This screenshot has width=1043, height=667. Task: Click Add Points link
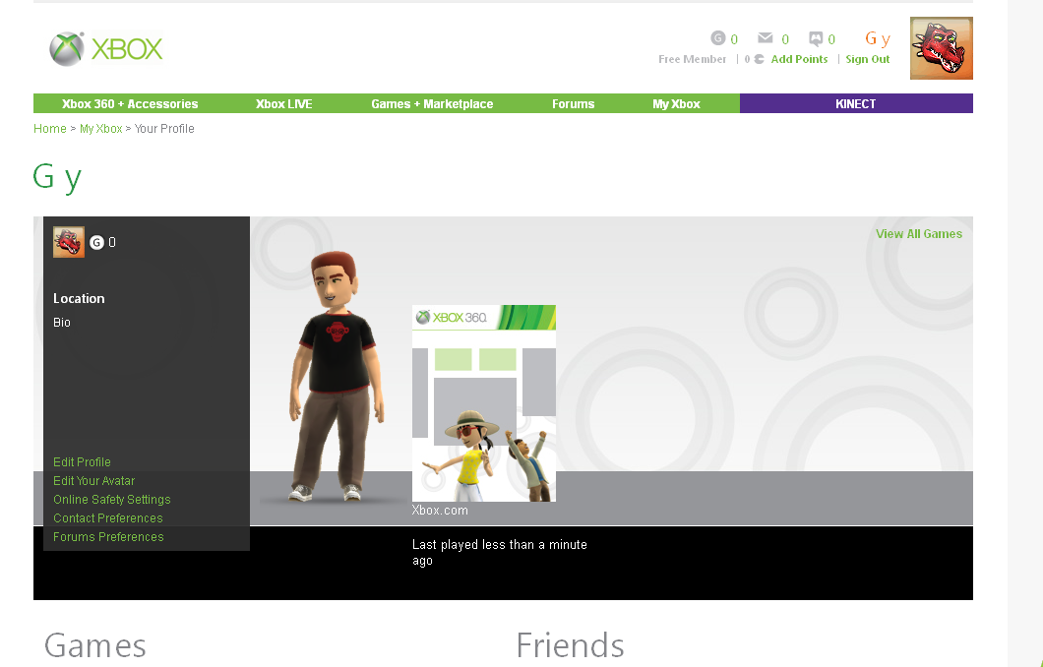[x=799, y=59]
